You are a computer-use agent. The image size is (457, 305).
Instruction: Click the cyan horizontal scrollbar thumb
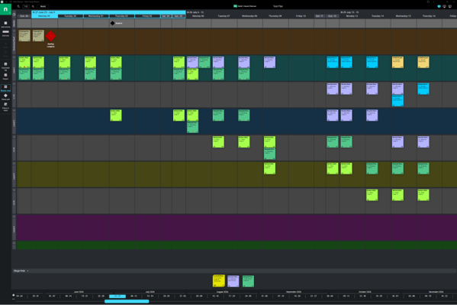coord(127,301)
